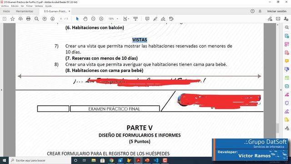Click the page number input field
Viewport: 291px width, 164px height.
(61, 19)
